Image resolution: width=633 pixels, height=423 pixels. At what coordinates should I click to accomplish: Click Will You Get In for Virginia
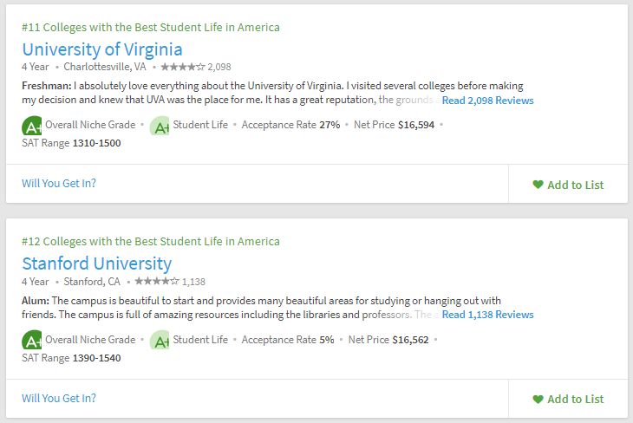pyautogui.click(x=59, y=183)
